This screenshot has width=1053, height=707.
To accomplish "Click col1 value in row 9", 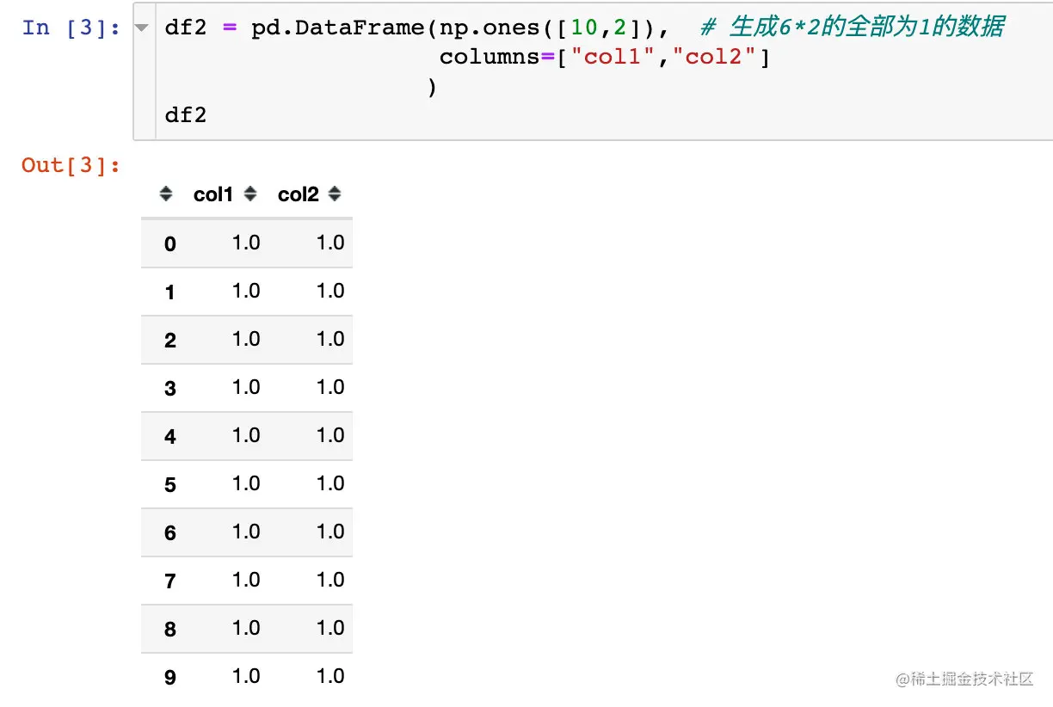I will [246, 676].
